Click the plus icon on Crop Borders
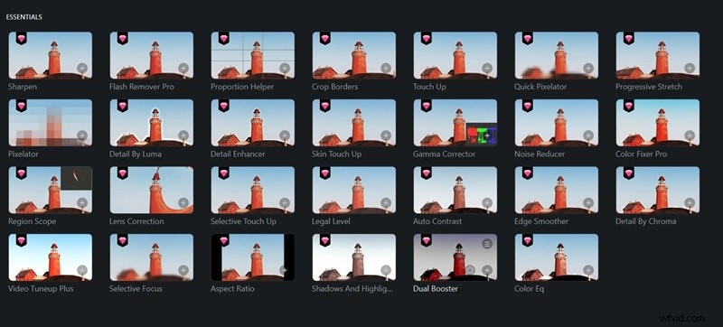 (386, 68)
